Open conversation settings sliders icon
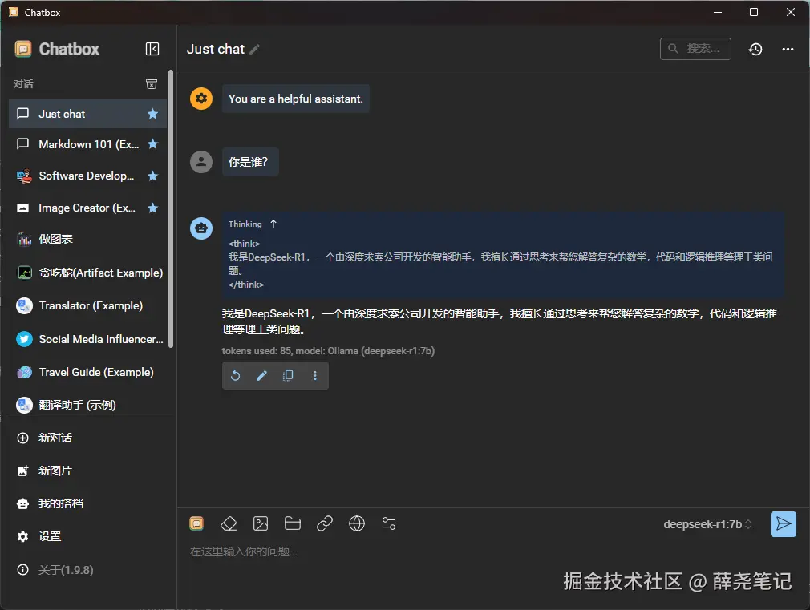This screenshot has height=610, width=810. point(389,523)
